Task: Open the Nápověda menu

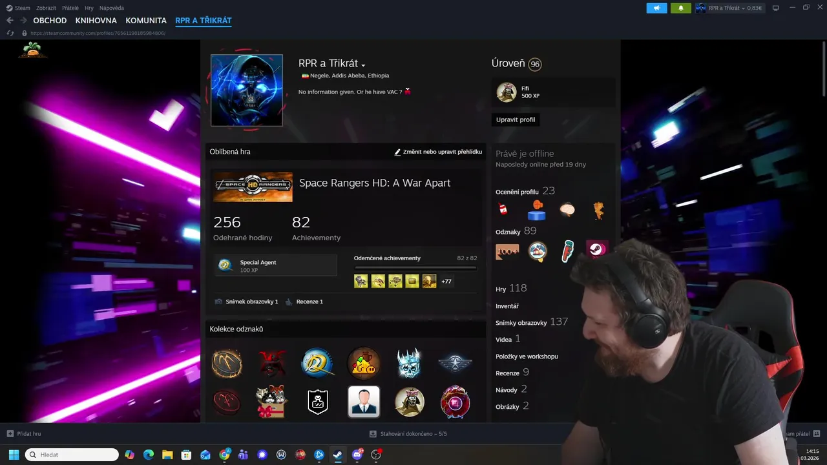Action: point(112,8)
